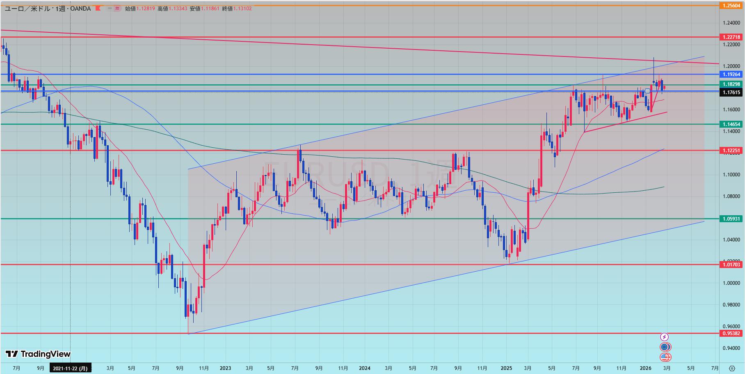Select the 1.25604 orange price label
Image resolution: width=745 pixels, height=374 pixels.
731,5
